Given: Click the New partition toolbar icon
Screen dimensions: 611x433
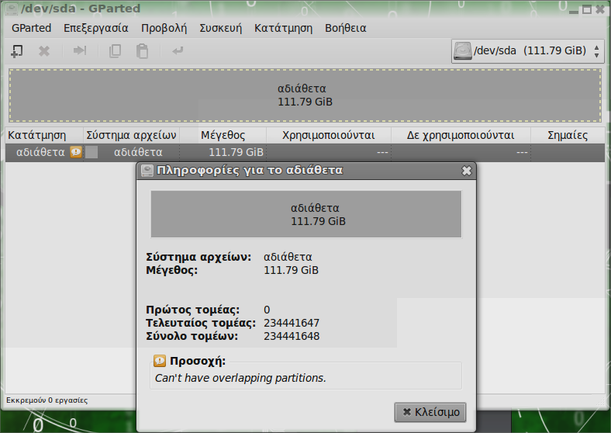Looking at the screenshot, I should 17,51.
